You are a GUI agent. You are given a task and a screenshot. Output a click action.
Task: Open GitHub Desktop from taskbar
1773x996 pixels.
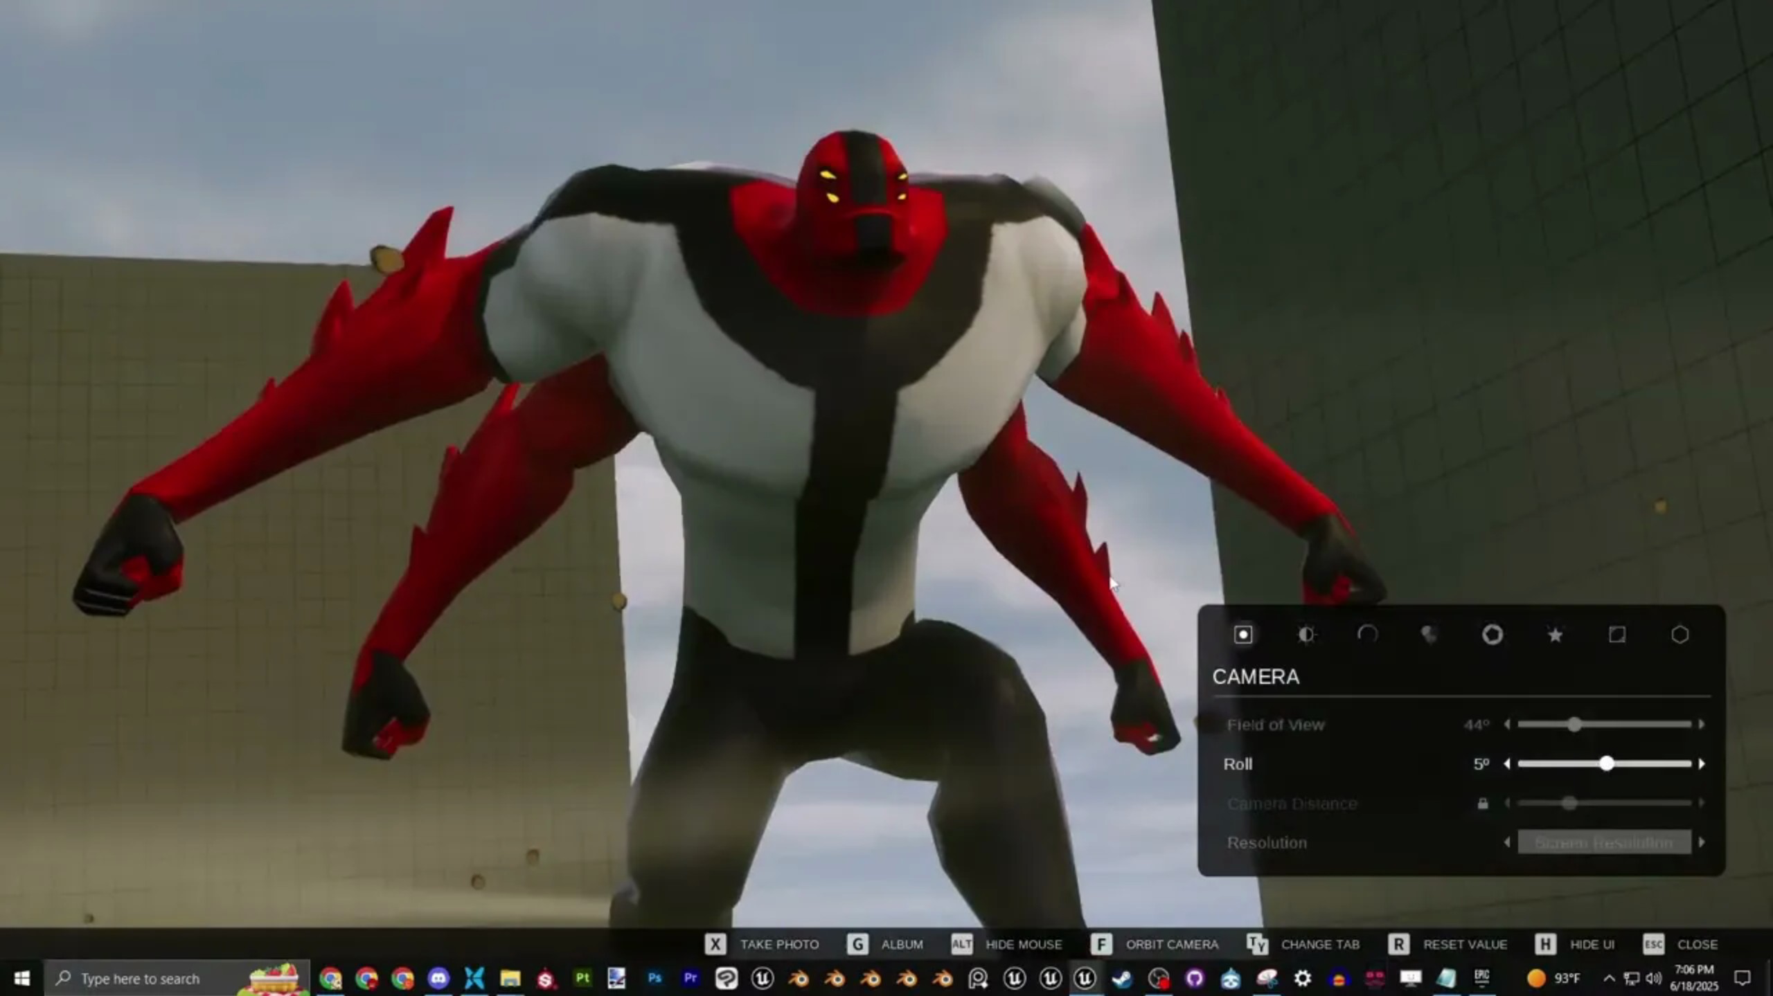[1195, 979]
